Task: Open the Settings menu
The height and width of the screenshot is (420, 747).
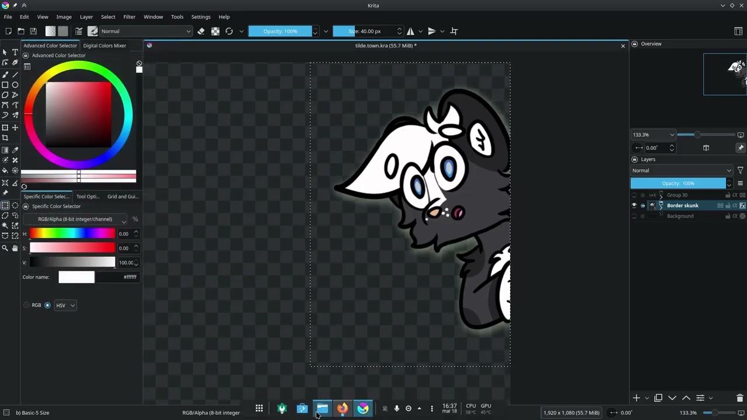Action: (x=201, y=17)
